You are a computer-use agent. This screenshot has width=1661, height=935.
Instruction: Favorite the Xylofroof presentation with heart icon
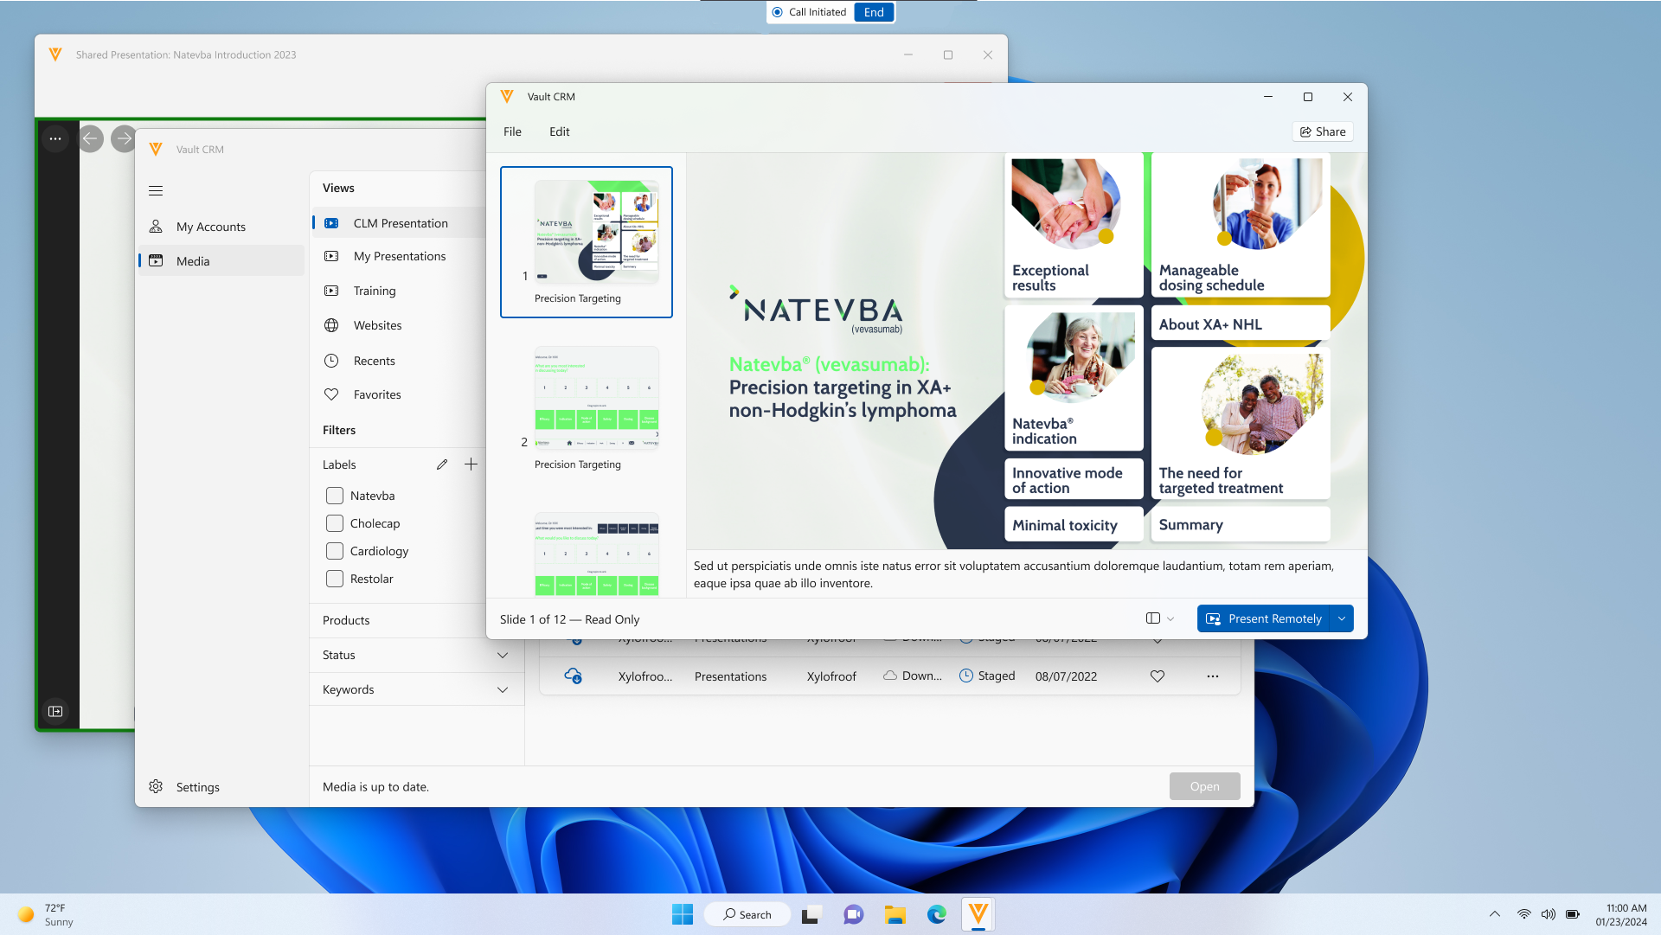tap(1158, 676)
